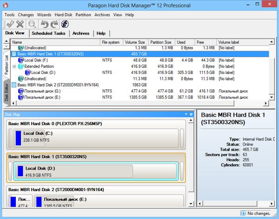Click the Disk Map scroll-up arrow
Screen dimensions: 279x219
pyautogui.click(x=191, y=120)
